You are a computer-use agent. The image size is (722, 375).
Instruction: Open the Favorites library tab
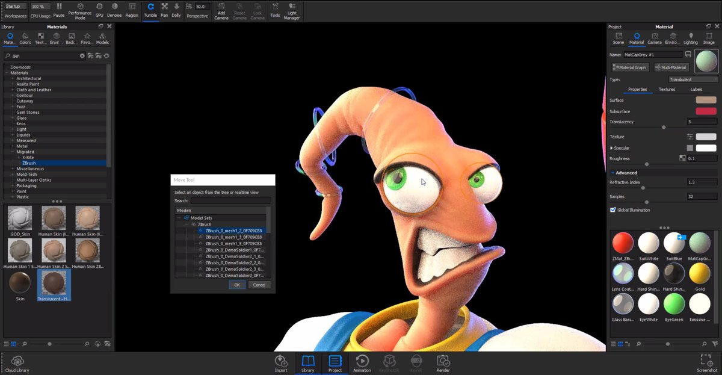click(x=87, y=39)
